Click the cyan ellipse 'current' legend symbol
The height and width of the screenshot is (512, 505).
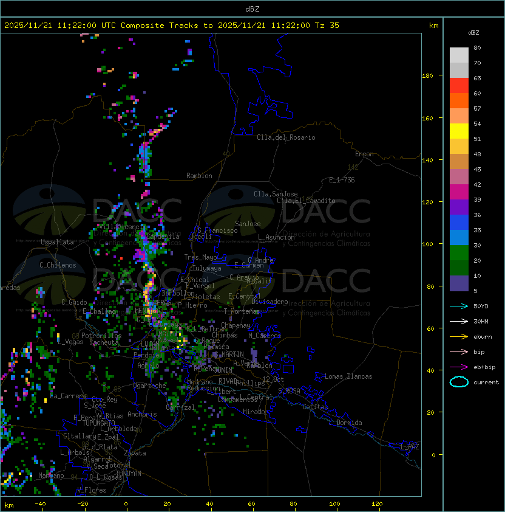click(x=459, y=382)
